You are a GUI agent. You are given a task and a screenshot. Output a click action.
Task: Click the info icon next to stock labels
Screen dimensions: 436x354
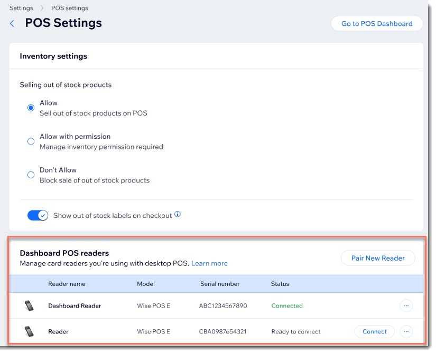(x=178, y=215)
